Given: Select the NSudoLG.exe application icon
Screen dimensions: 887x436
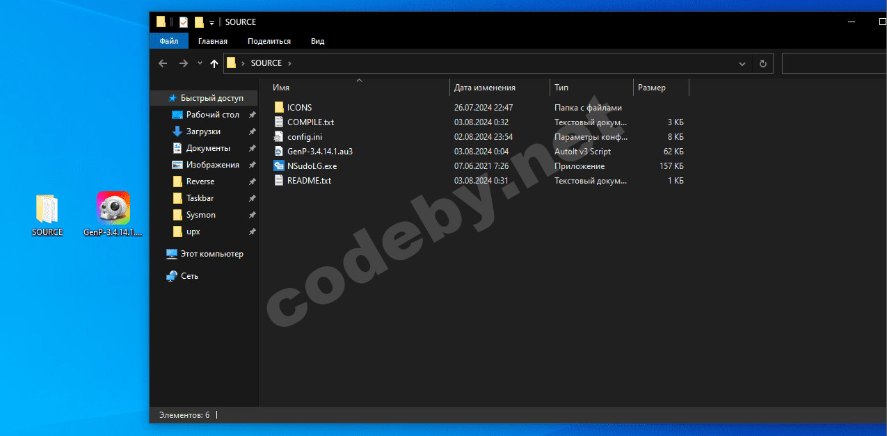Looking at the screenshot, I should pos(280,166).
